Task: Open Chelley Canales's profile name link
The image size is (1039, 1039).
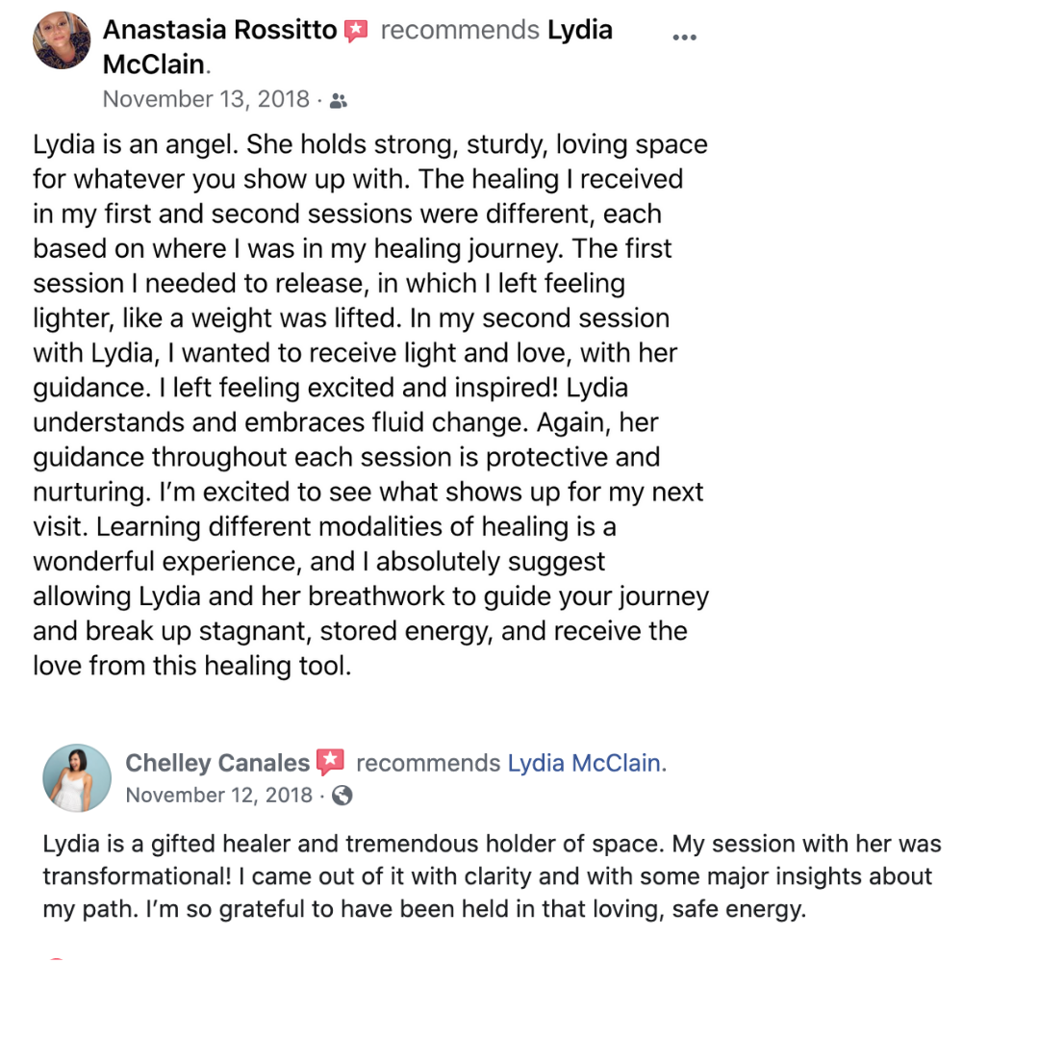Action: 217,763
